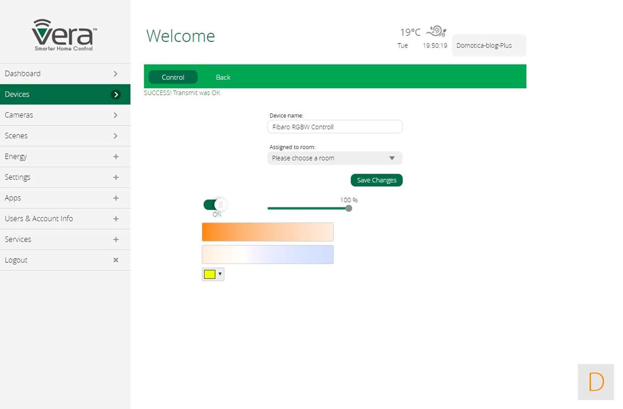
Task: Click the Vera logo
Action: (x=64, y=35)
